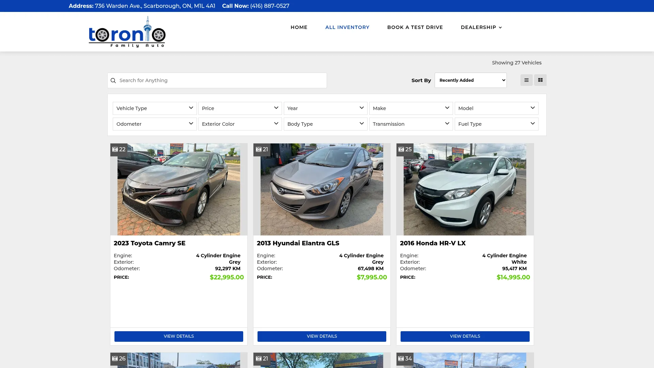Go to the Home menu item
The image size is (654, 368).
coord(299,27)
